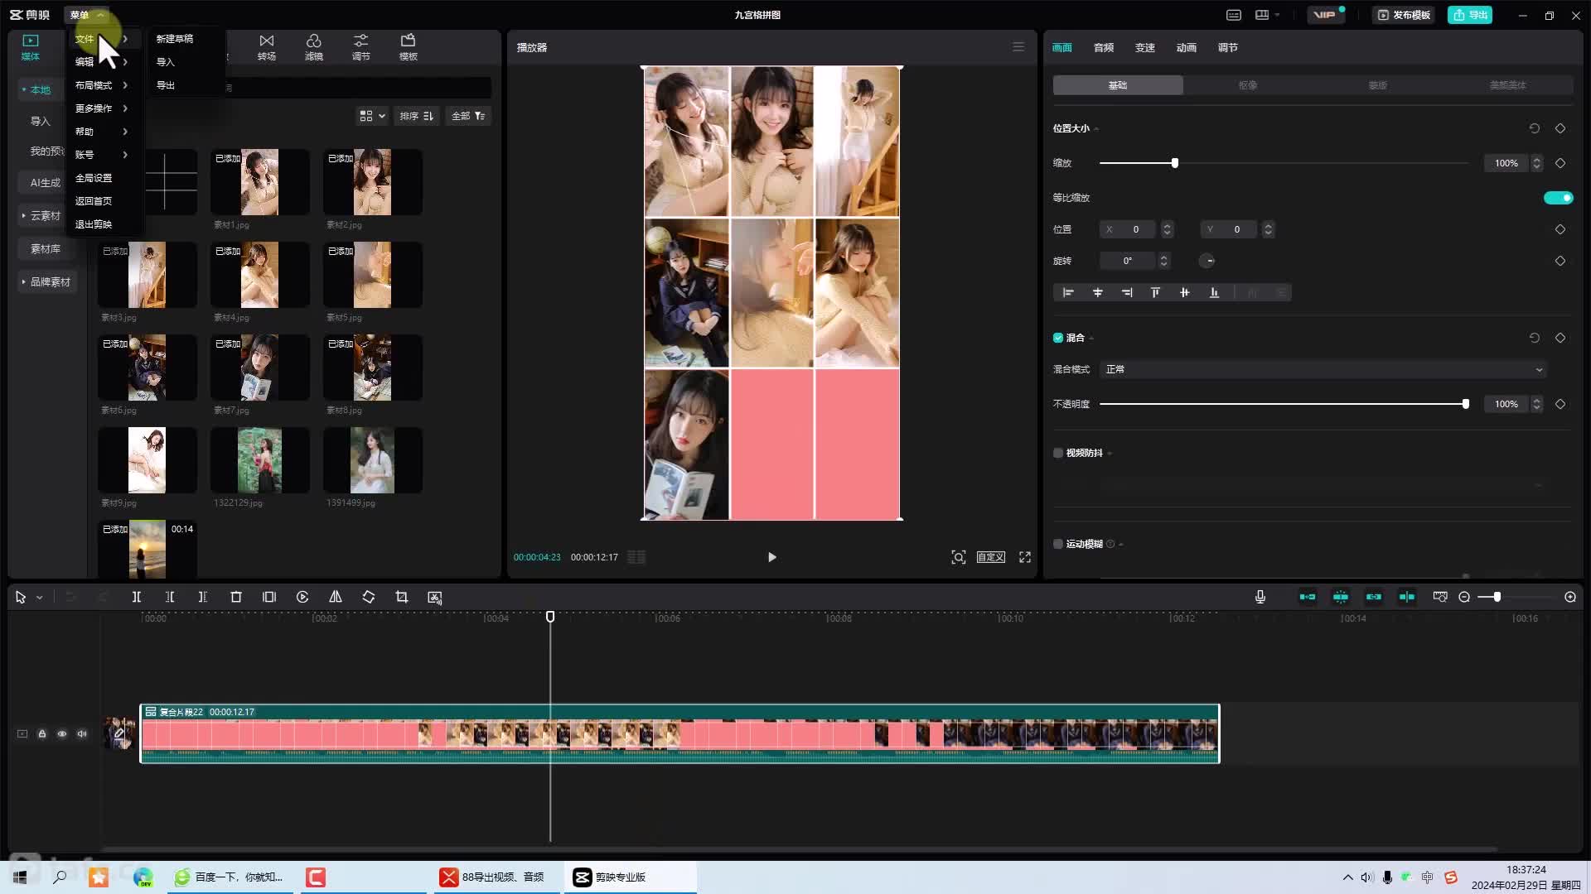The width and height of the screenshot is (1591, 894).
Task: Click the delete-left trim tool
Action: tap(170, 597)
